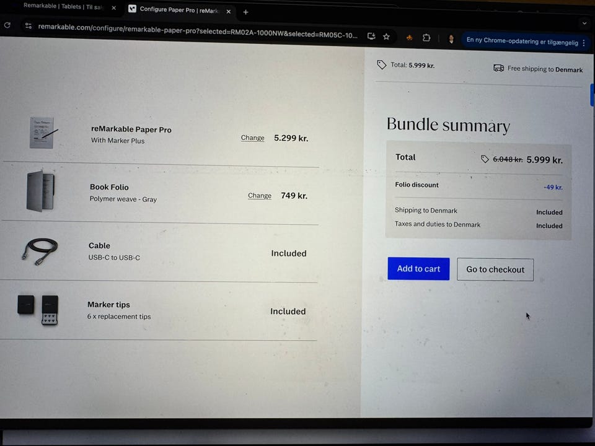Click the crossed-out 6.048 kr. price
The height and width of the screenshot is (446, 595).
click(x=508, y=159)
